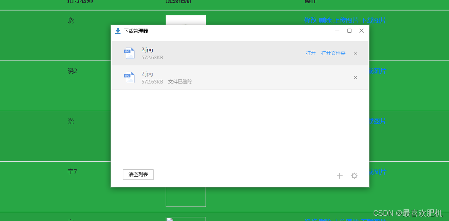Click the fully visible 下载图片 link
Viewport: 449px width, 221px height.
[x=373, y=21]
